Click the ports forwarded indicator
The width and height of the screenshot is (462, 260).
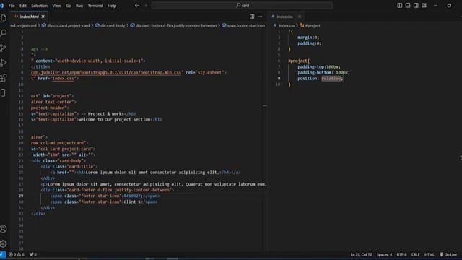coord(33,254)
